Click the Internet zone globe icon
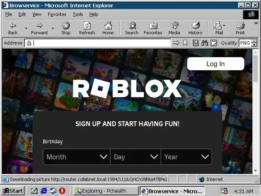Screen dimensions: 261x196 tap(201, 179)
